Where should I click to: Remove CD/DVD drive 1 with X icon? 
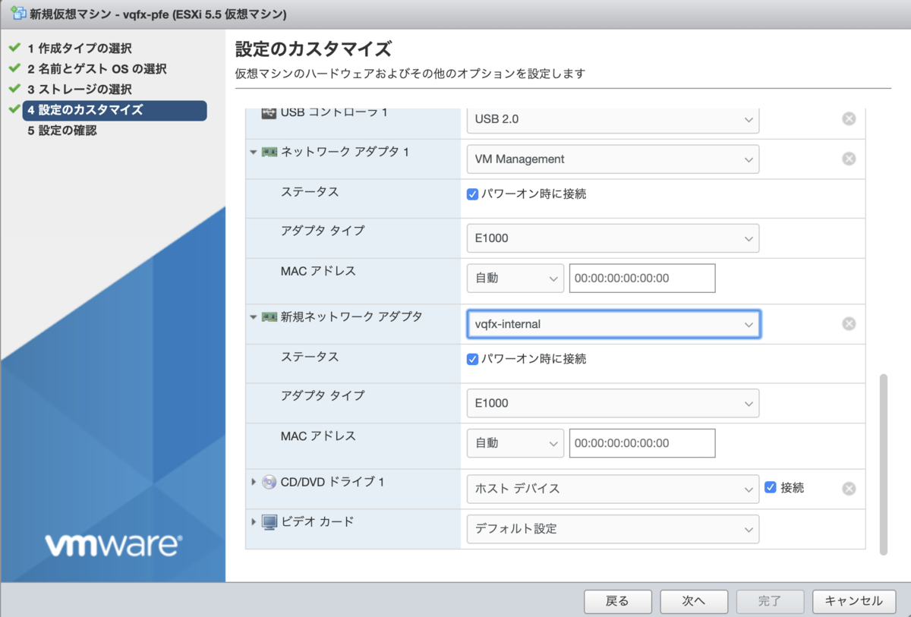[849, 488]
